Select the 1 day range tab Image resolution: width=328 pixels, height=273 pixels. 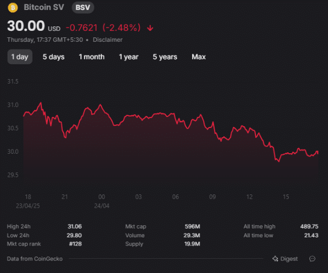coord(20,57)
